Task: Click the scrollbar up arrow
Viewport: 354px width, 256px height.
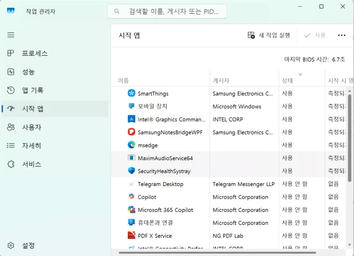Action: 350,91
